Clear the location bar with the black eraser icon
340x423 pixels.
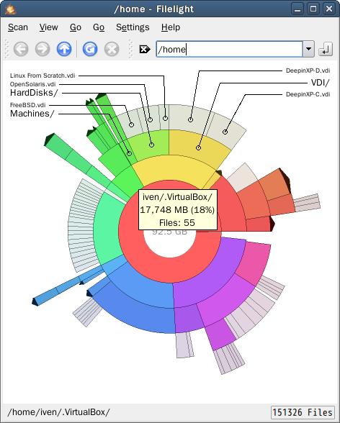pos(145,50)
